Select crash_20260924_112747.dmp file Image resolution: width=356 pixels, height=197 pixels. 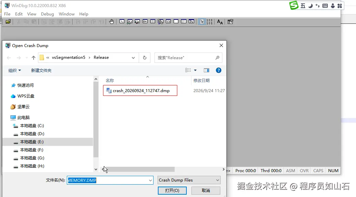coord(140,90)
